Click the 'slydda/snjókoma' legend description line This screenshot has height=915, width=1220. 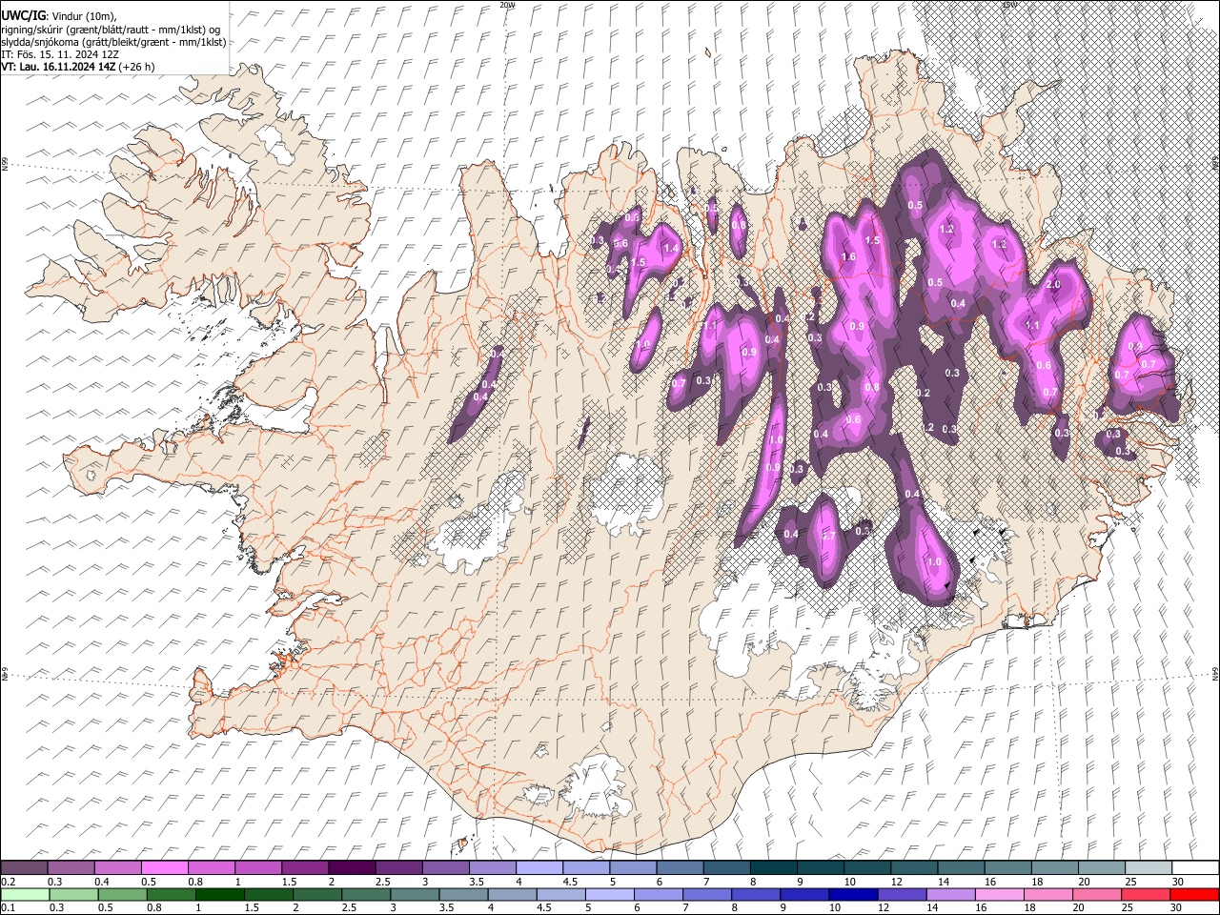click(x=113, y=42)
